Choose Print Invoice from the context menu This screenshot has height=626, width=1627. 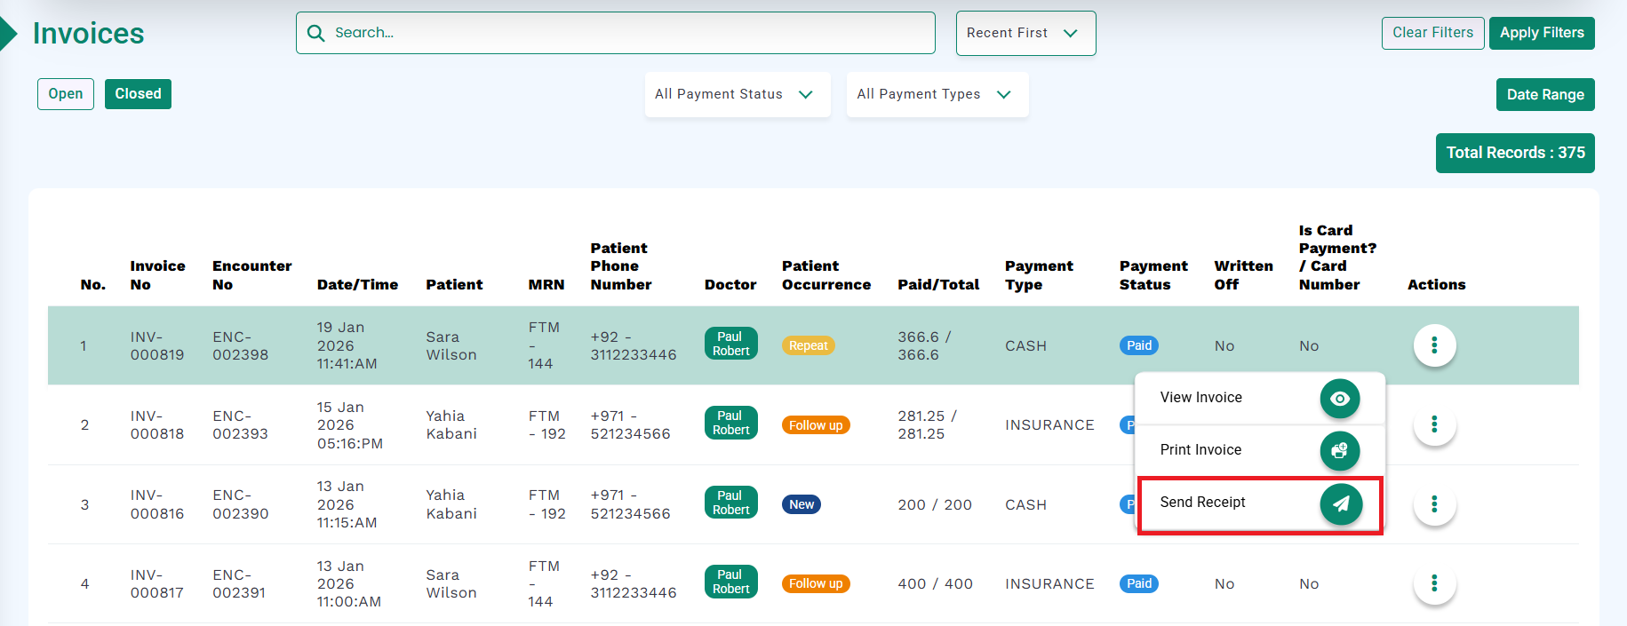(x=1200, y=450)
